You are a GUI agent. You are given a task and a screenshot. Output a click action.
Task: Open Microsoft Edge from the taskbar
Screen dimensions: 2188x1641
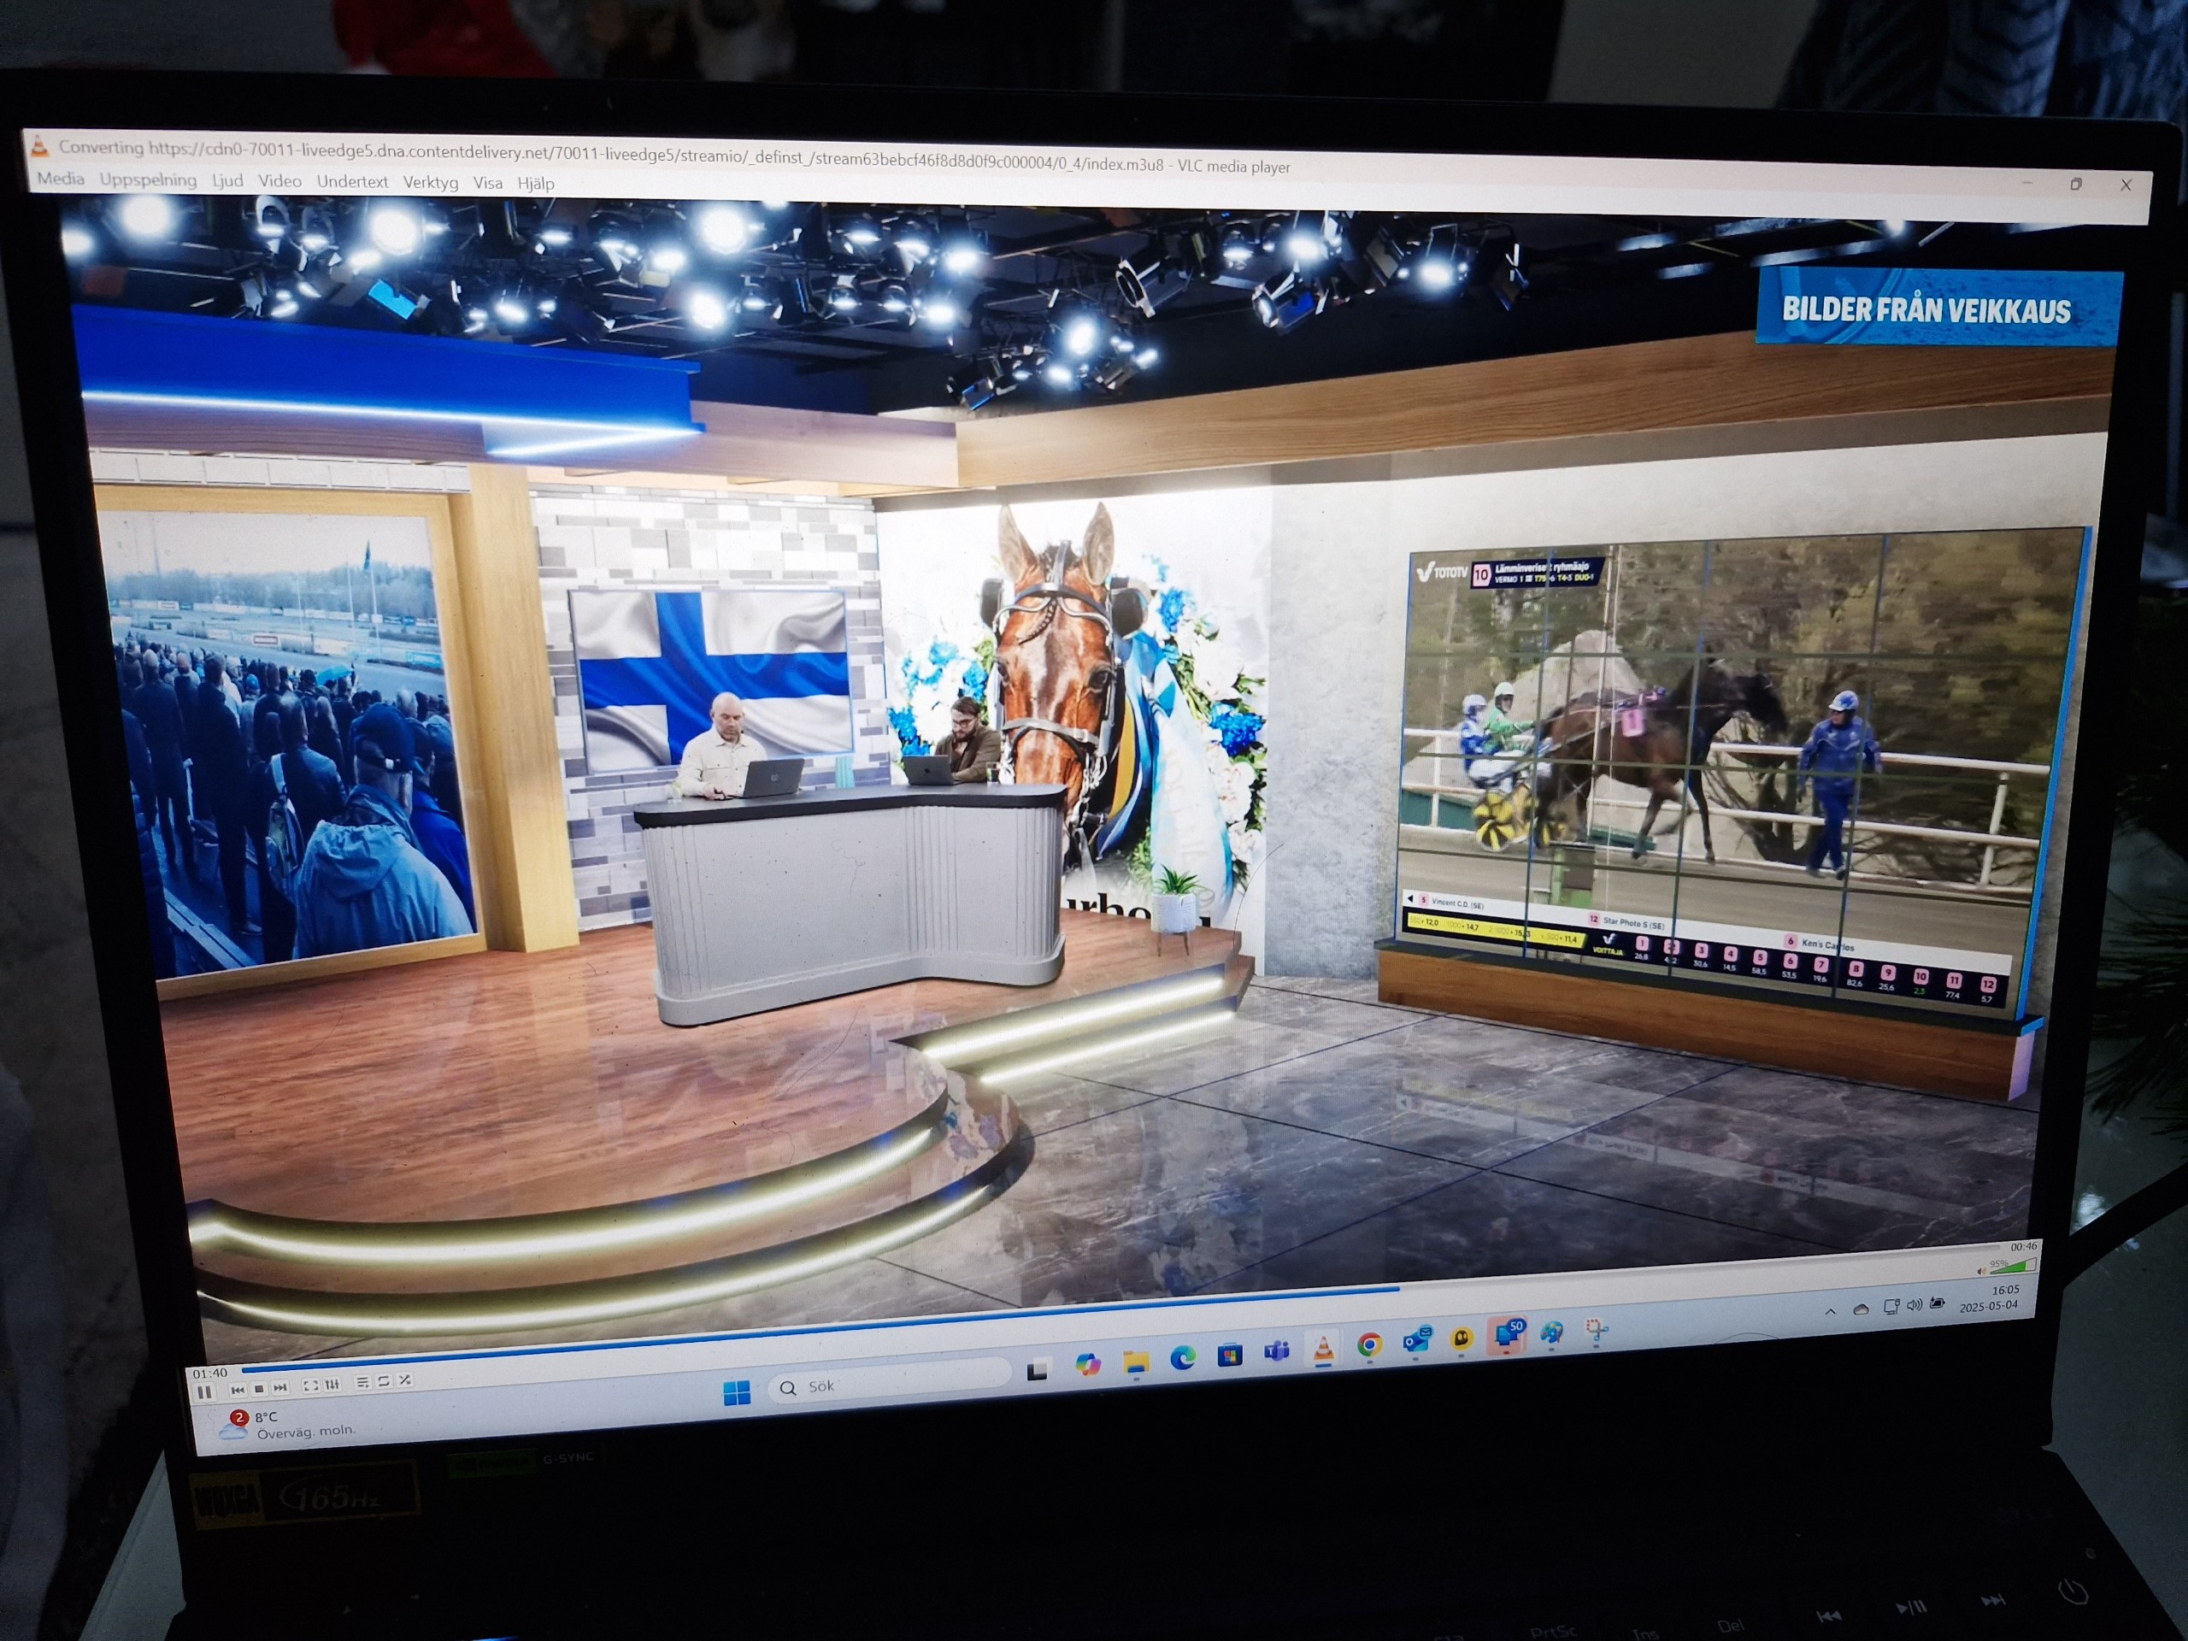point(1183,1358)
